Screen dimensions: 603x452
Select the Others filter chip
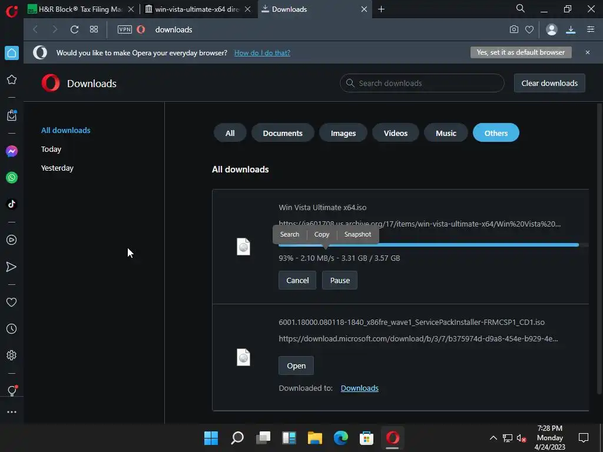tap(496, 133)
